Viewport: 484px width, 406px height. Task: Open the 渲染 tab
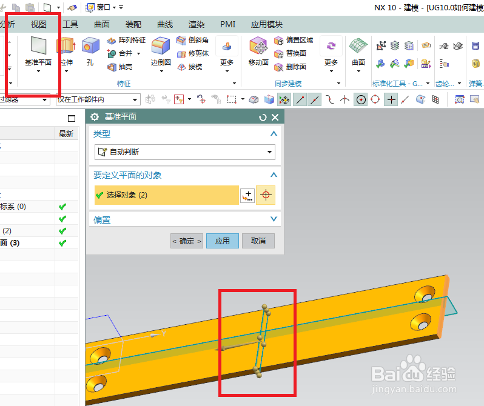point(197,24)
